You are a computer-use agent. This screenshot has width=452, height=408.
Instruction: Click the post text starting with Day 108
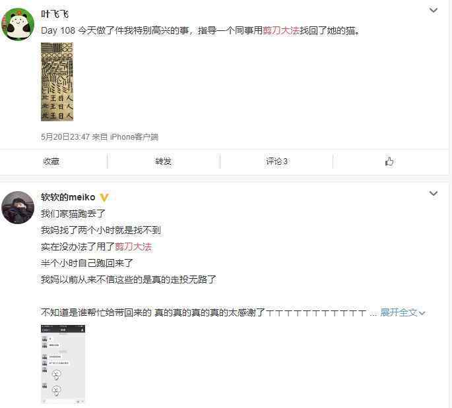201,30
